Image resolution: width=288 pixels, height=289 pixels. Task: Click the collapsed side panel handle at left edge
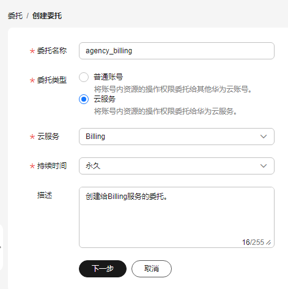coord(1,247)
